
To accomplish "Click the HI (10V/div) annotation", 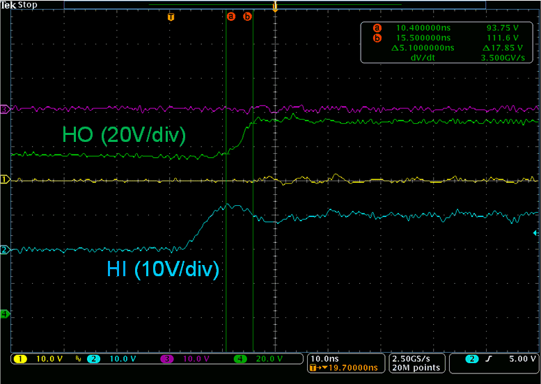I will click(163, 269).
